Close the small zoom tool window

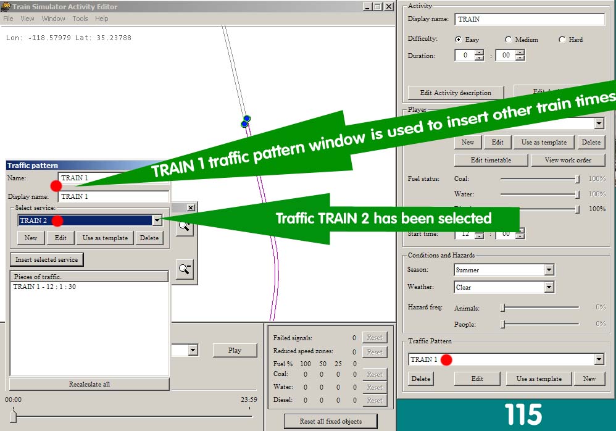(191, 207)
